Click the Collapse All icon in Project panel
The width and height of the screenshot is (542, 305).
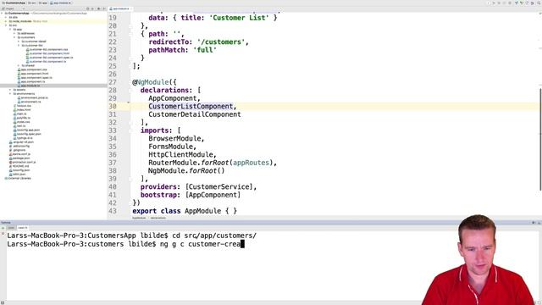(92, 8)
